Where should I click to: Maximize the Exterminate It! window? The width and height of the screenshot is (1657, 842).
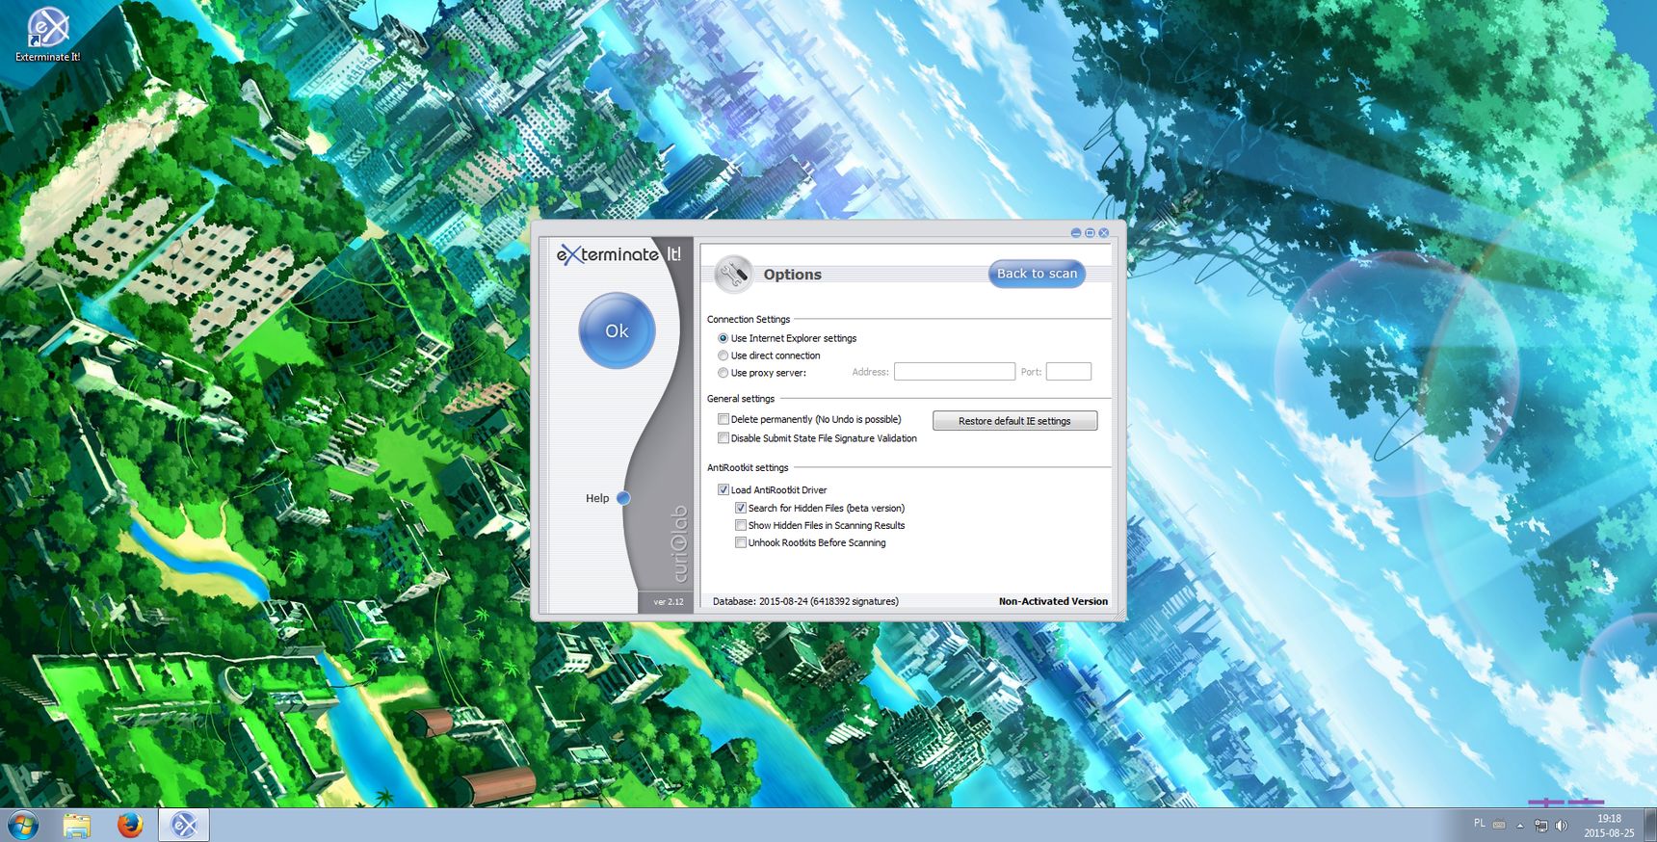[1090, 233]
